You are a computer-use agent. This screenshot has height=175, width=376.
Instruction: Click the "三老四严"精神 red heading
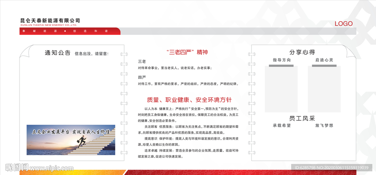(187, 52)
